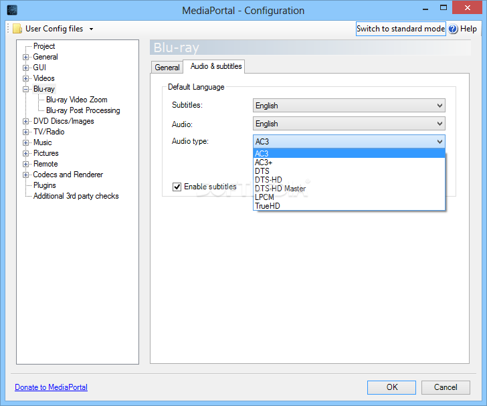The width and height of the screenshot is (487, 406).
Task: Pick TrueHD from the list
Action: coord(349,205)
